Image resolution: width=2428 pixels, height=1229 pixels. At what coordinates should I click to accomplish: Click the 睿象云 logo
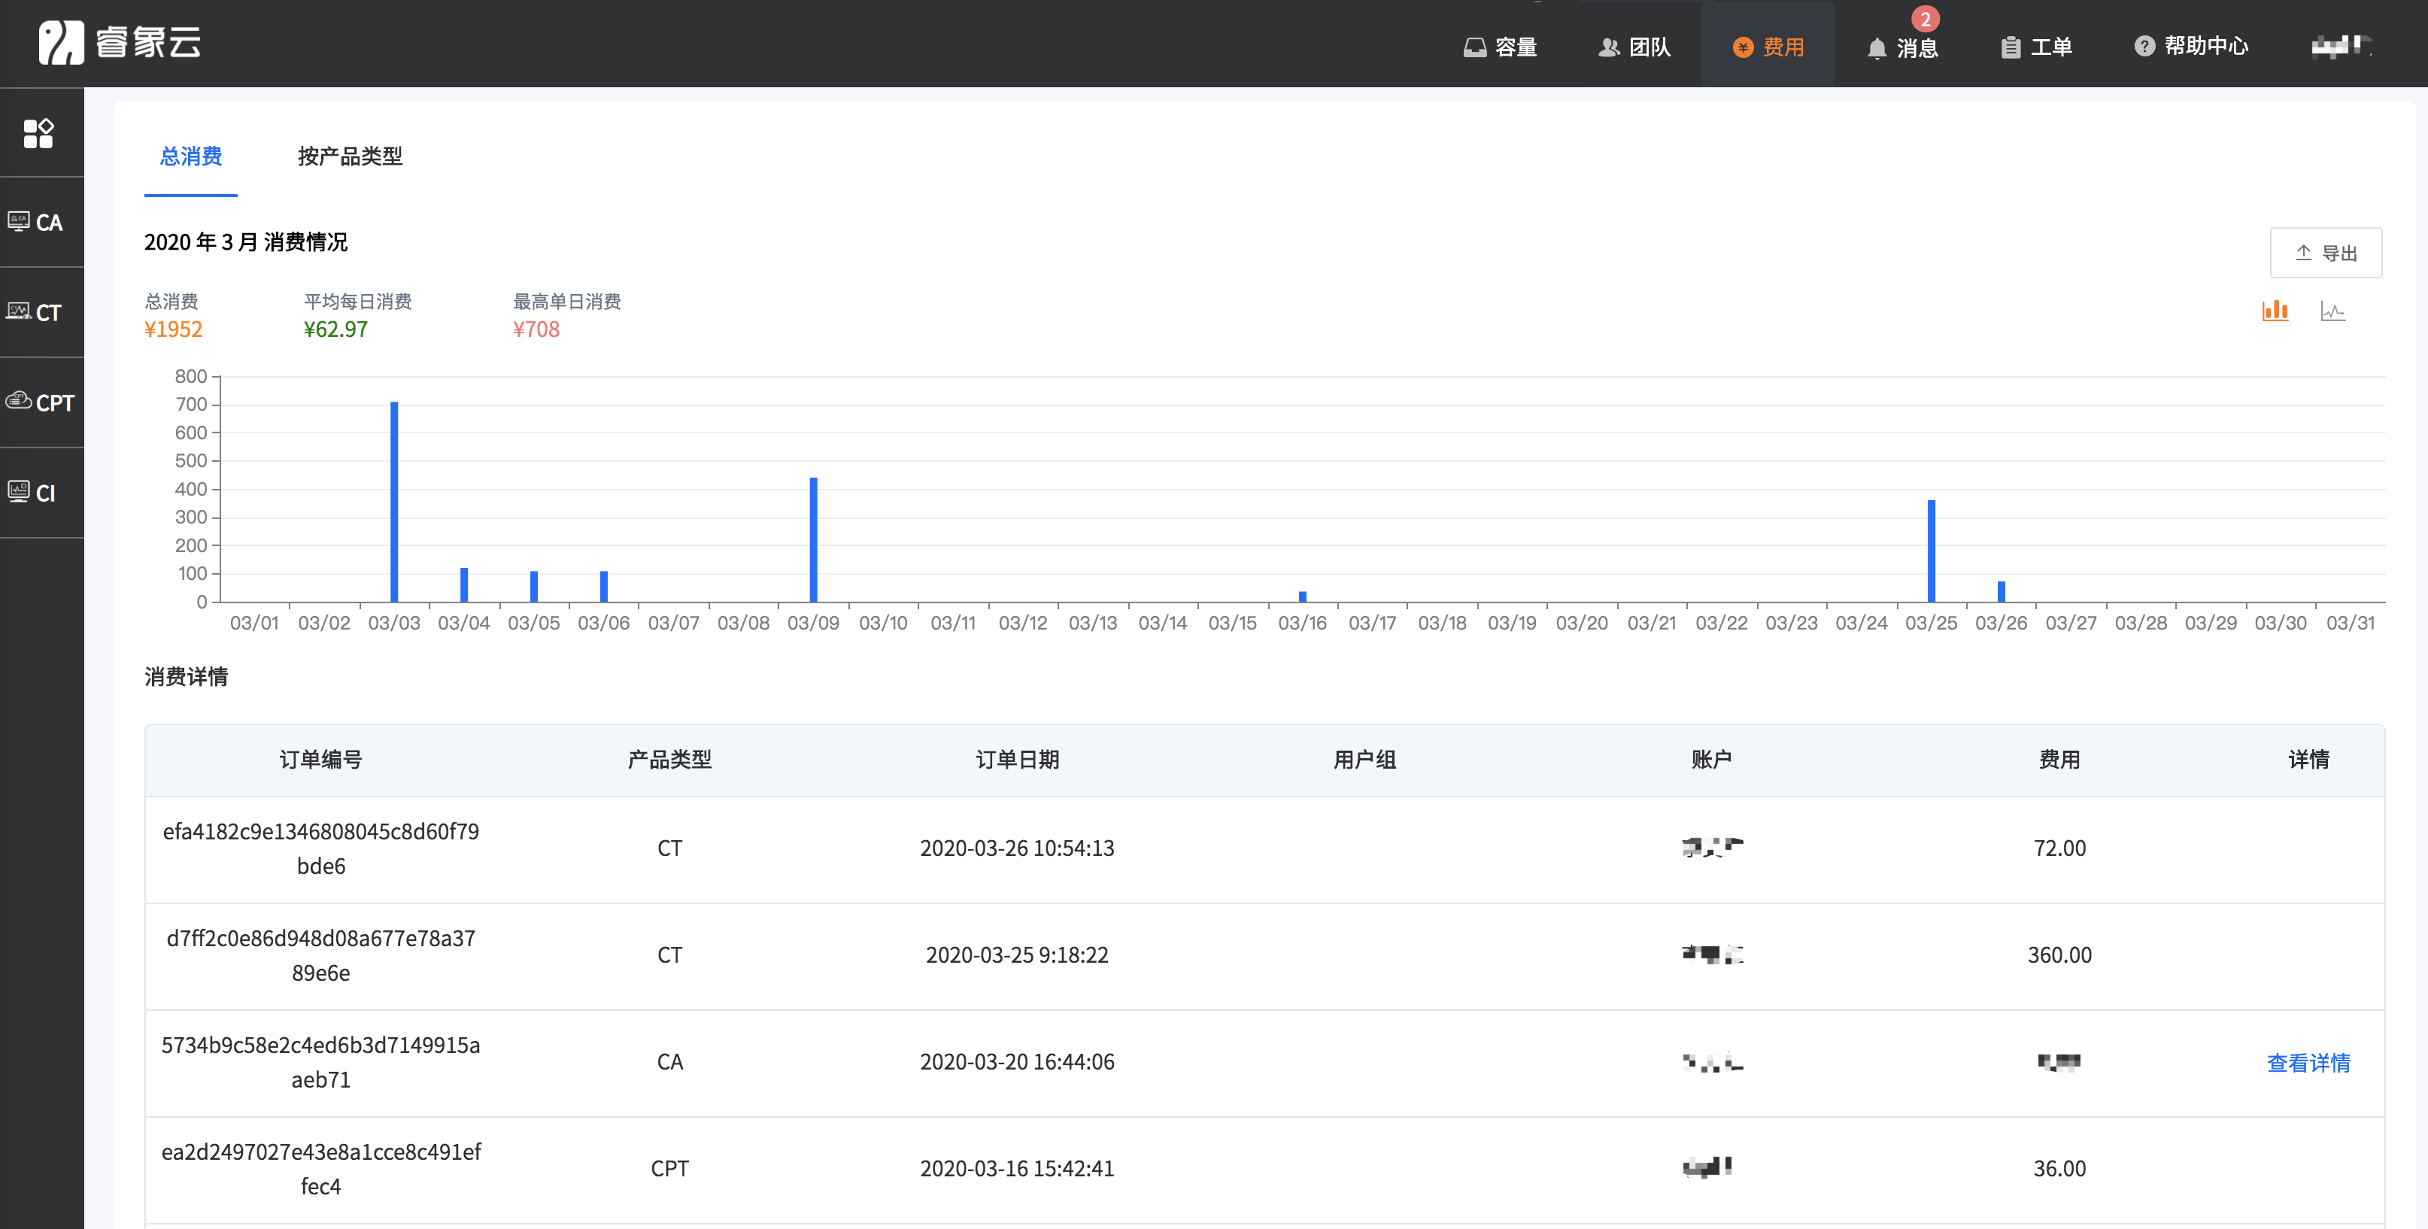click(x=120, y=44)
